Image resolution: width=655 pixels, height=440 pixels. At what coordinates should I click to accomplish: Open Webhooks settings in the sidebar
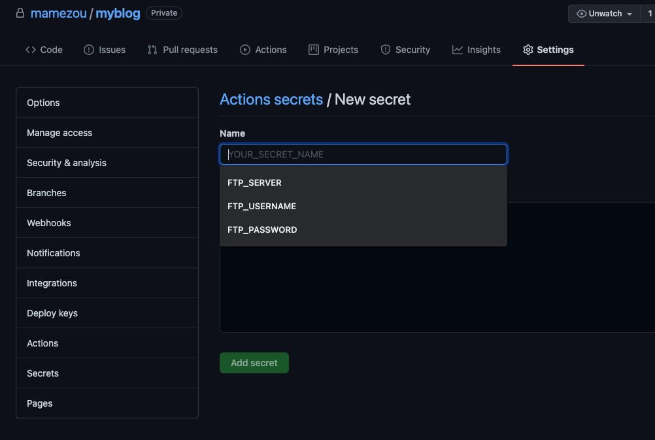pyautogui.click(x=107, y=223)
